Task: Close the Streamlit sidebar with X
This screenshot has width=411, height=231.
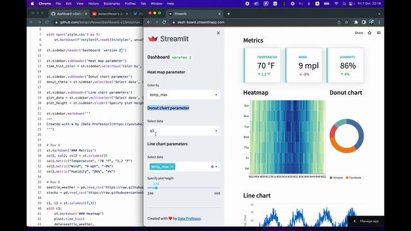Action: click(218, 33)
